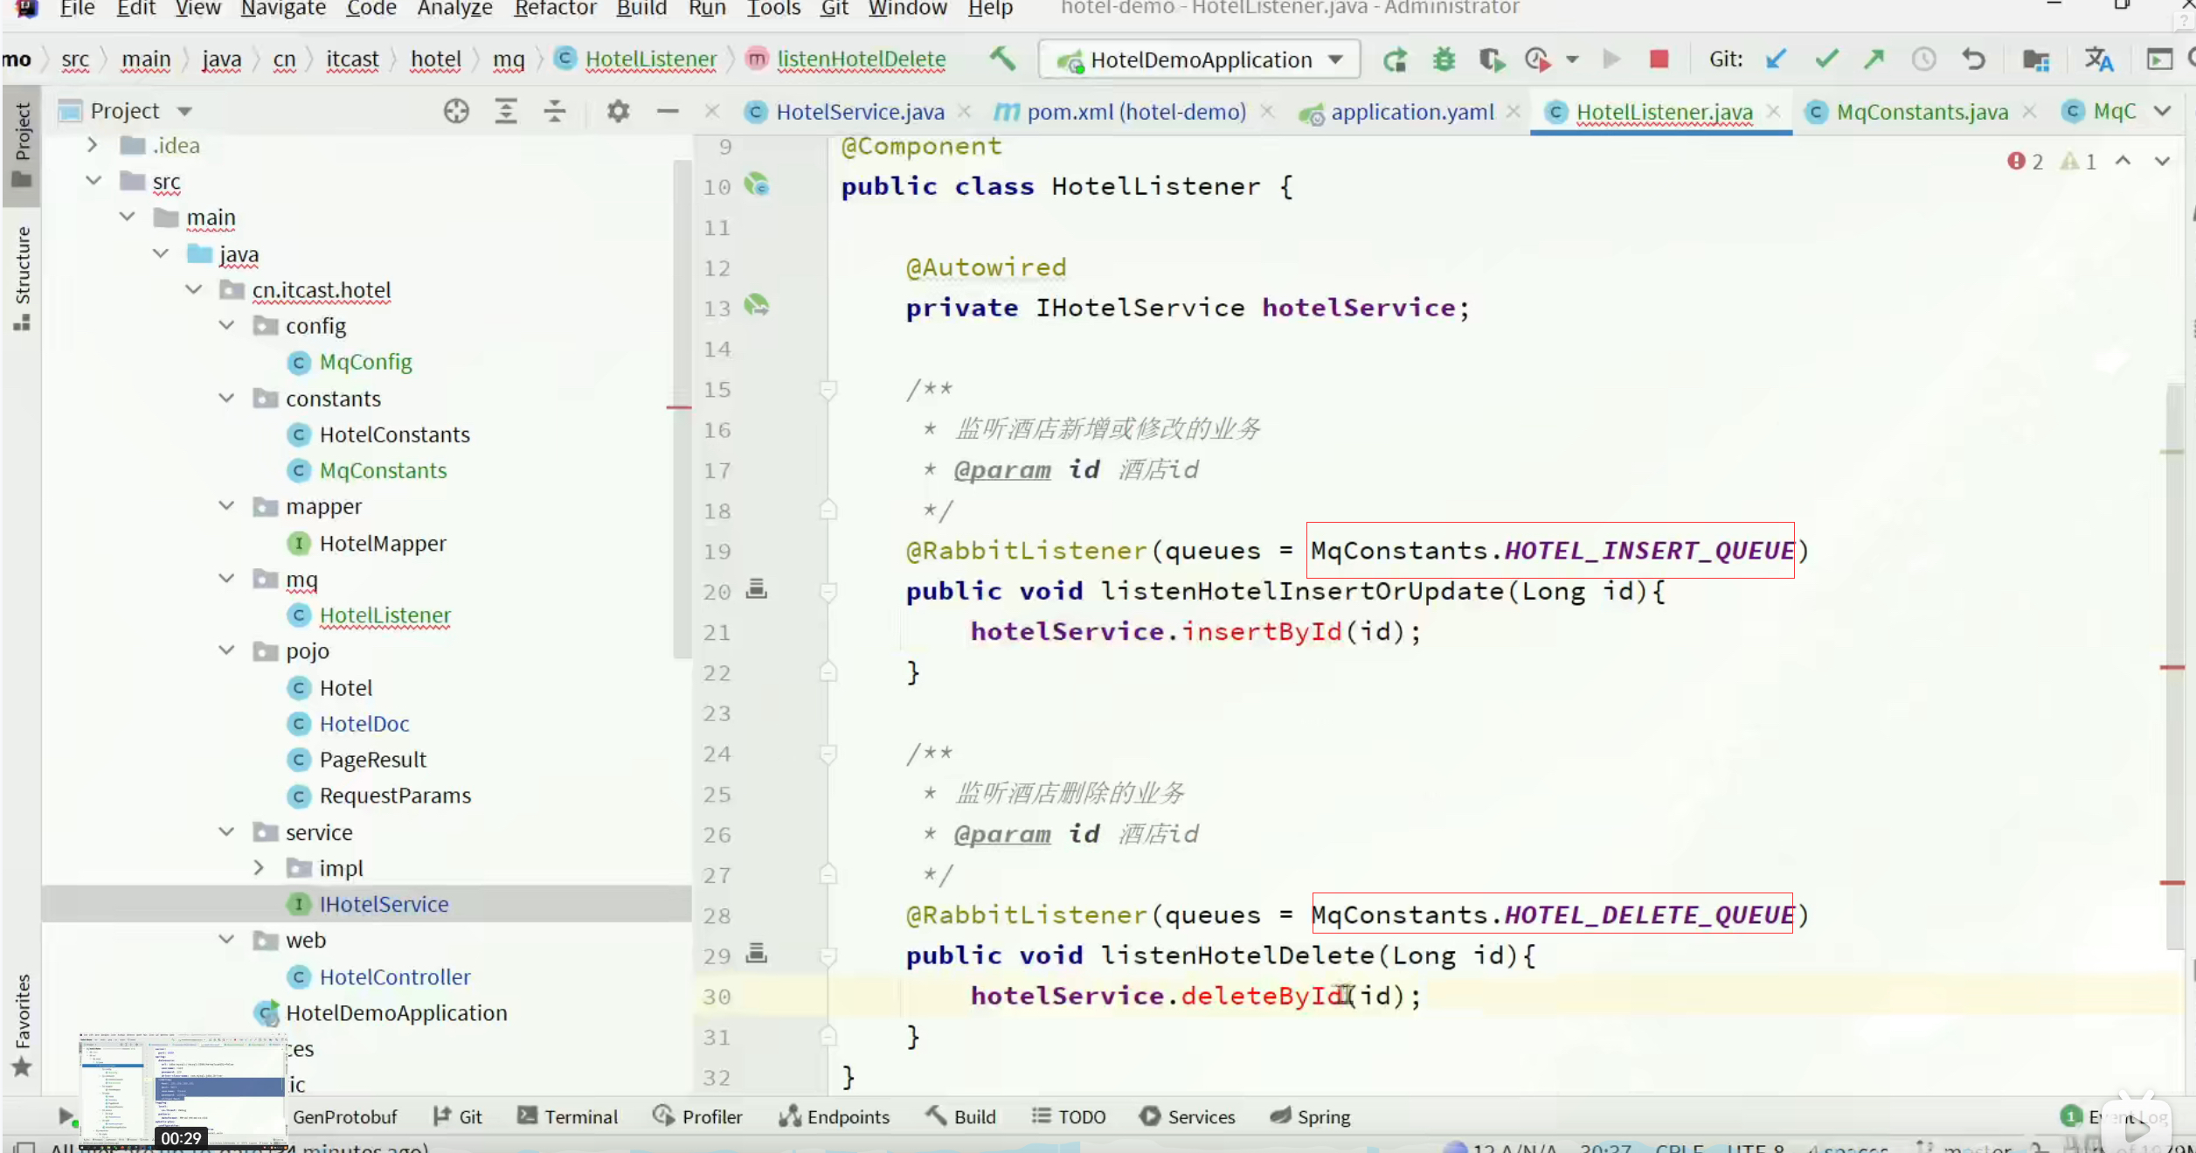Screen dimensions: 2196x1153
Task: Click the Git commit checkmark icon
Action: (x=1825, y=59)
